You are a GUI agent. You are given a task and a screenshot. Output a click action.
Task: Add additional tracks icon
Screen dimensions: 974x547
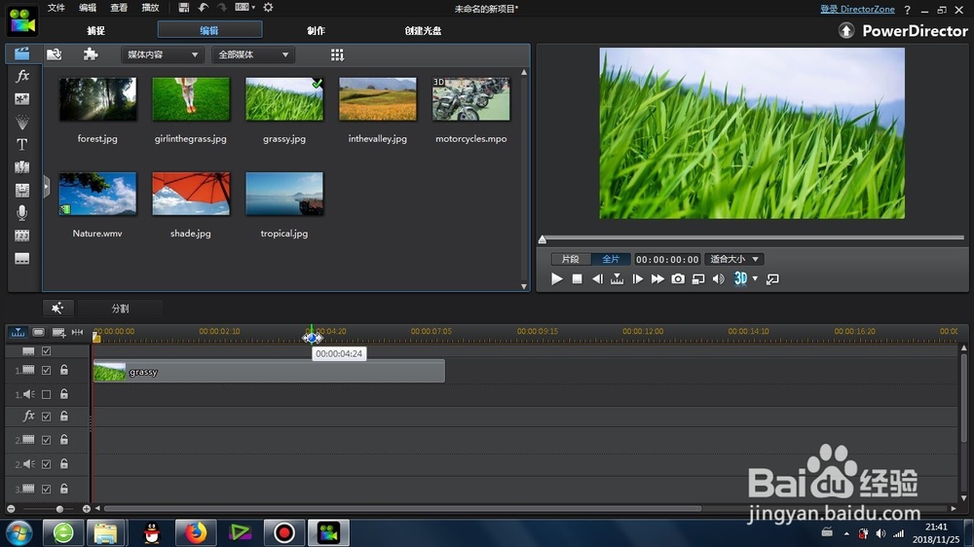58,333
